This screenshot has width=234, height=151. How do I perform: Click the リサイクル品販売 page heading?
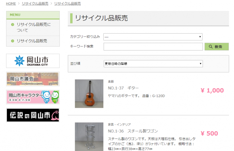101,18
